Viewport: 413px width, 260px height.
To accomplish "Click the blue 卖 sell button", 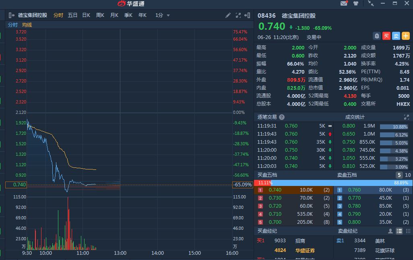I will coord(396,36).
